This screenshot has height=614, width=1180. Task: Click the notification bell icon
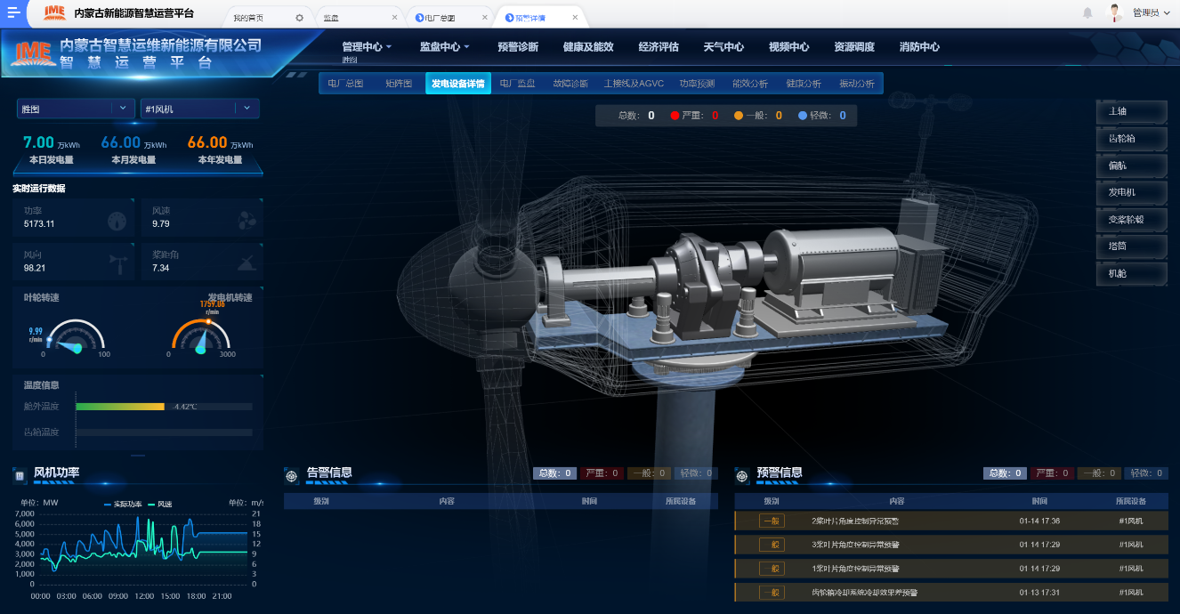coord(1087,12)
